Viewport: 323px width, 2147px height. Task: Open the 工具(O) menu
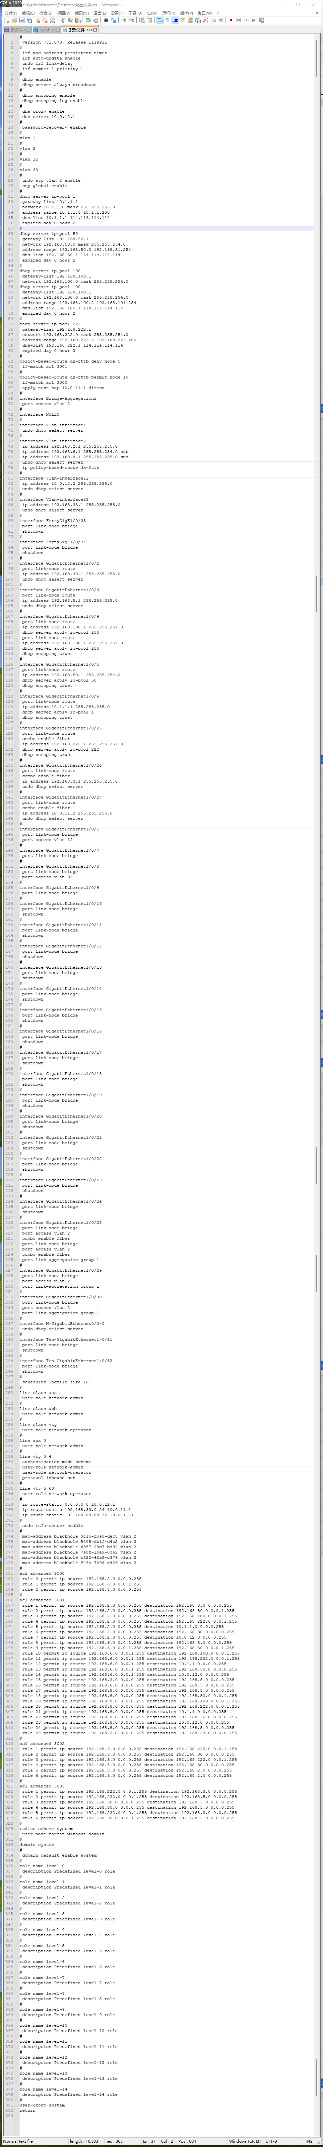[136, 13]
